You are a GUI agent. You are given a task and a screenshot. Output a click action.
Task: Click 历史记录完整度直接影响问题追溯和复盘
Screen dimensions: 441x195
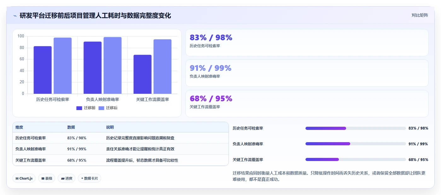point(140,138)
